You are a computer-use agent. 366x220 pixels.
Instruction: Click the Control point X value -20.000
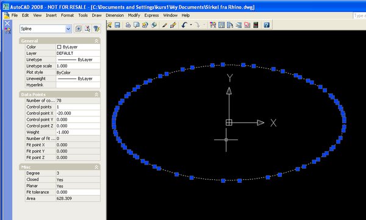tap(78, 113)
